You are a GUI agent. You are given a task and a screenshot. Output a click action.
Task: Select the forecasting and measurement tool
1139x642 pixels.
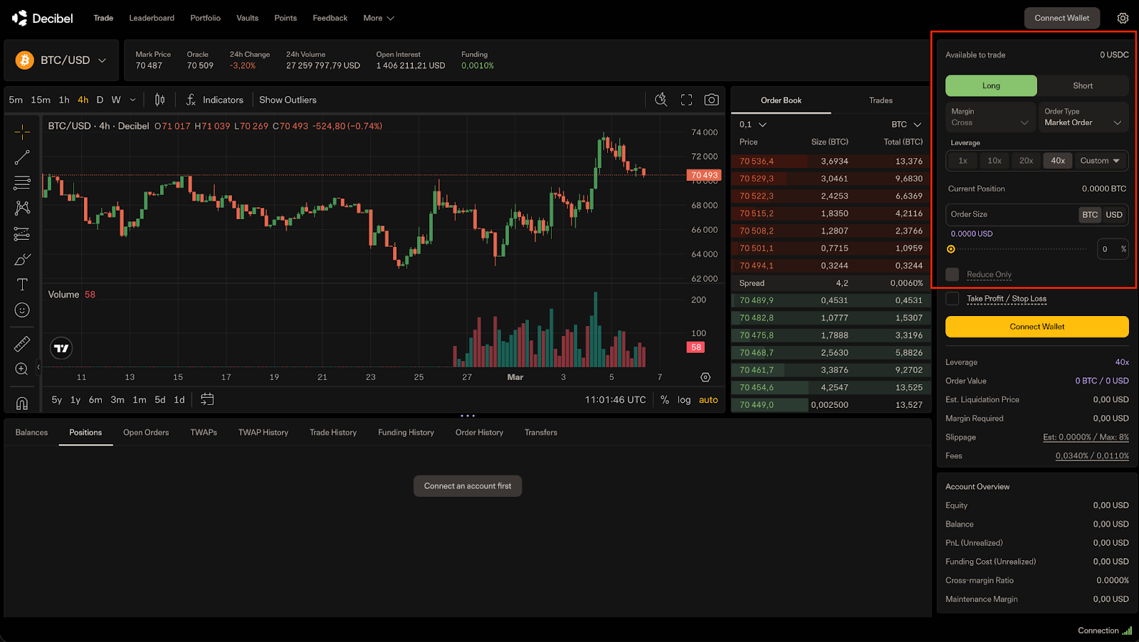tap(22, 233)
